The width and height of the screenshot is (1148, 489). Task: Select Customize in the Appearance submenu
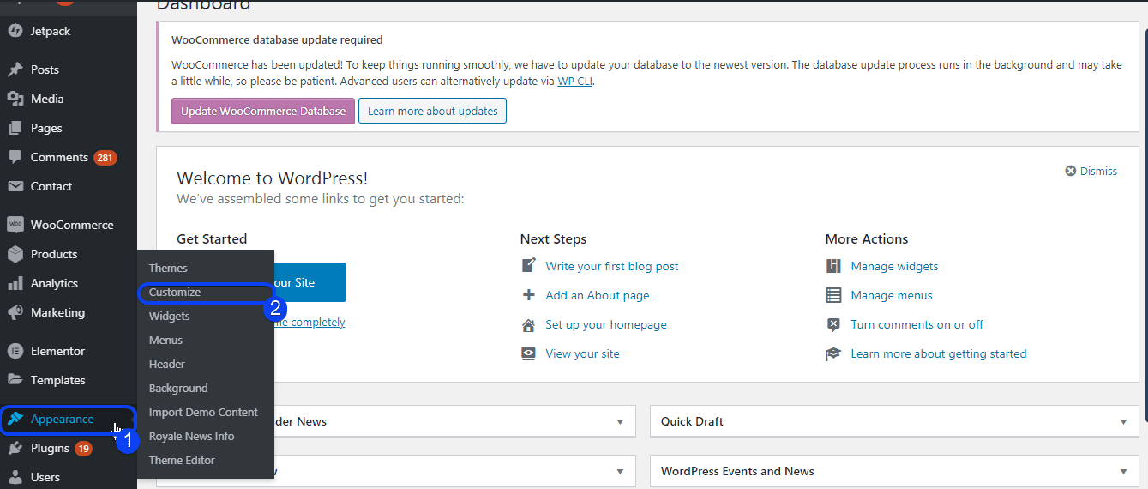click(175, 292)
